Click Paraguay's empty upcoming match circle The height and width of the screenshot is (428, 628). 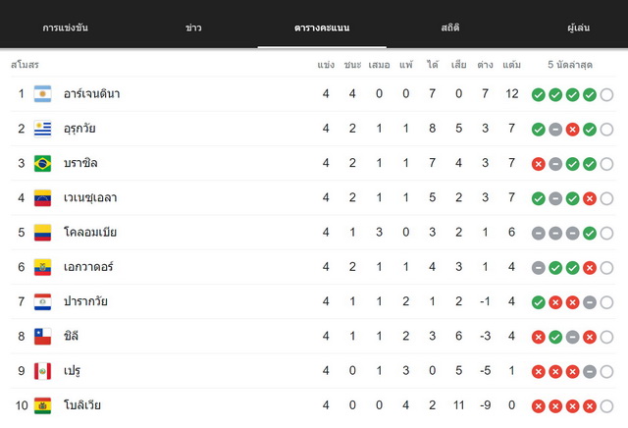(x=606, y=302)
